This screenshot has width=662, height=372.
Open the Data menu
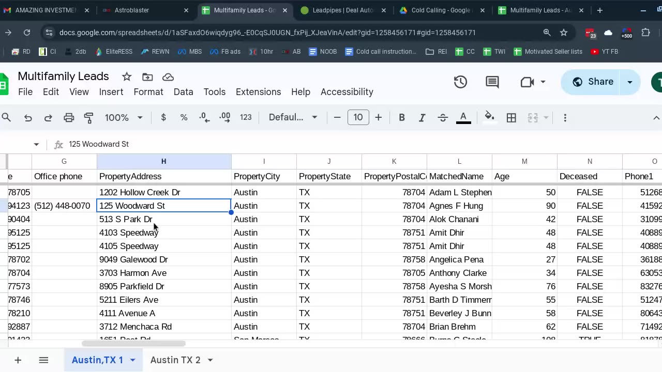click(184, 92)
